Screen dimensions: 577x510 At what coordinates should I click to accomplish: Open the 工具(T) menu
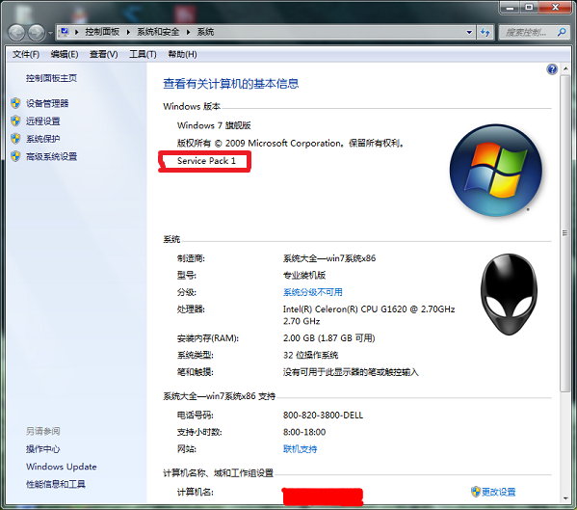point(143,55)
